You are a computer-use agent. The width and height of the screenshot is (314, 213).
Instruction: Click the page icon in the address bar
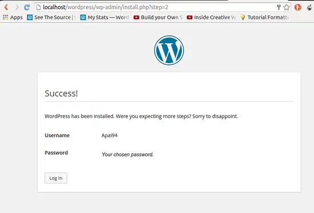click(x=38, y=7)
